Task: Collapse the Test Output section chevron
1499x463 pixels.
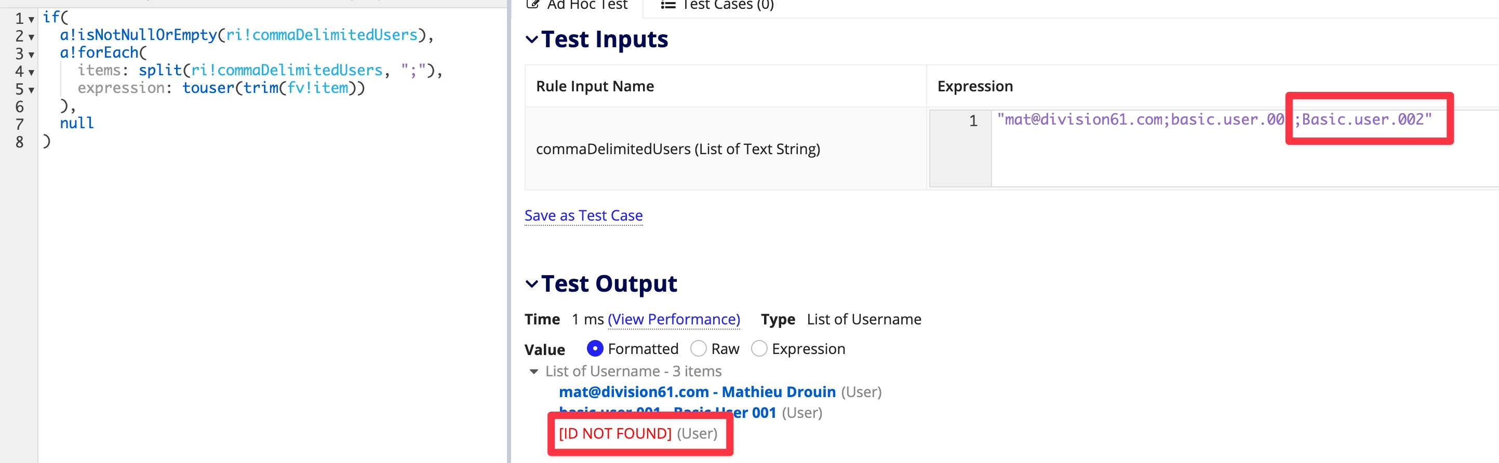Action: pos(531,284)
